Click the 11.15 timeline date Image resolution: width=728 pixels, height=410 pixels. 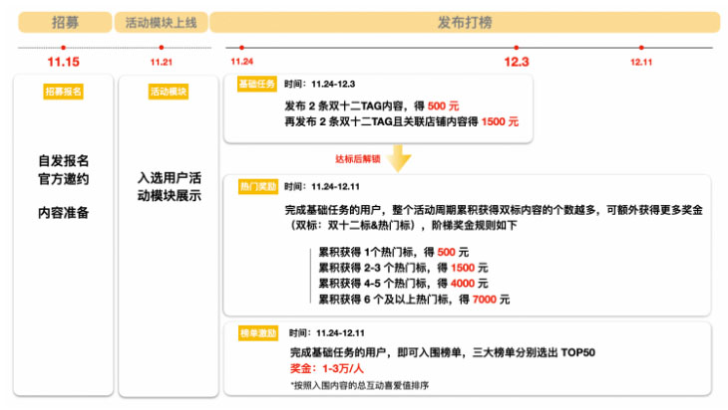(63, 62)
